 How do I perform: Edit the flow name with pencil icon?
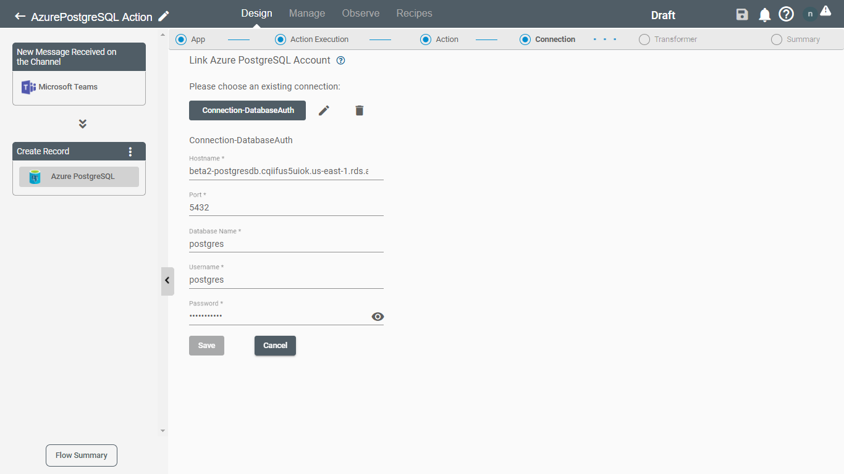point(164,16)
